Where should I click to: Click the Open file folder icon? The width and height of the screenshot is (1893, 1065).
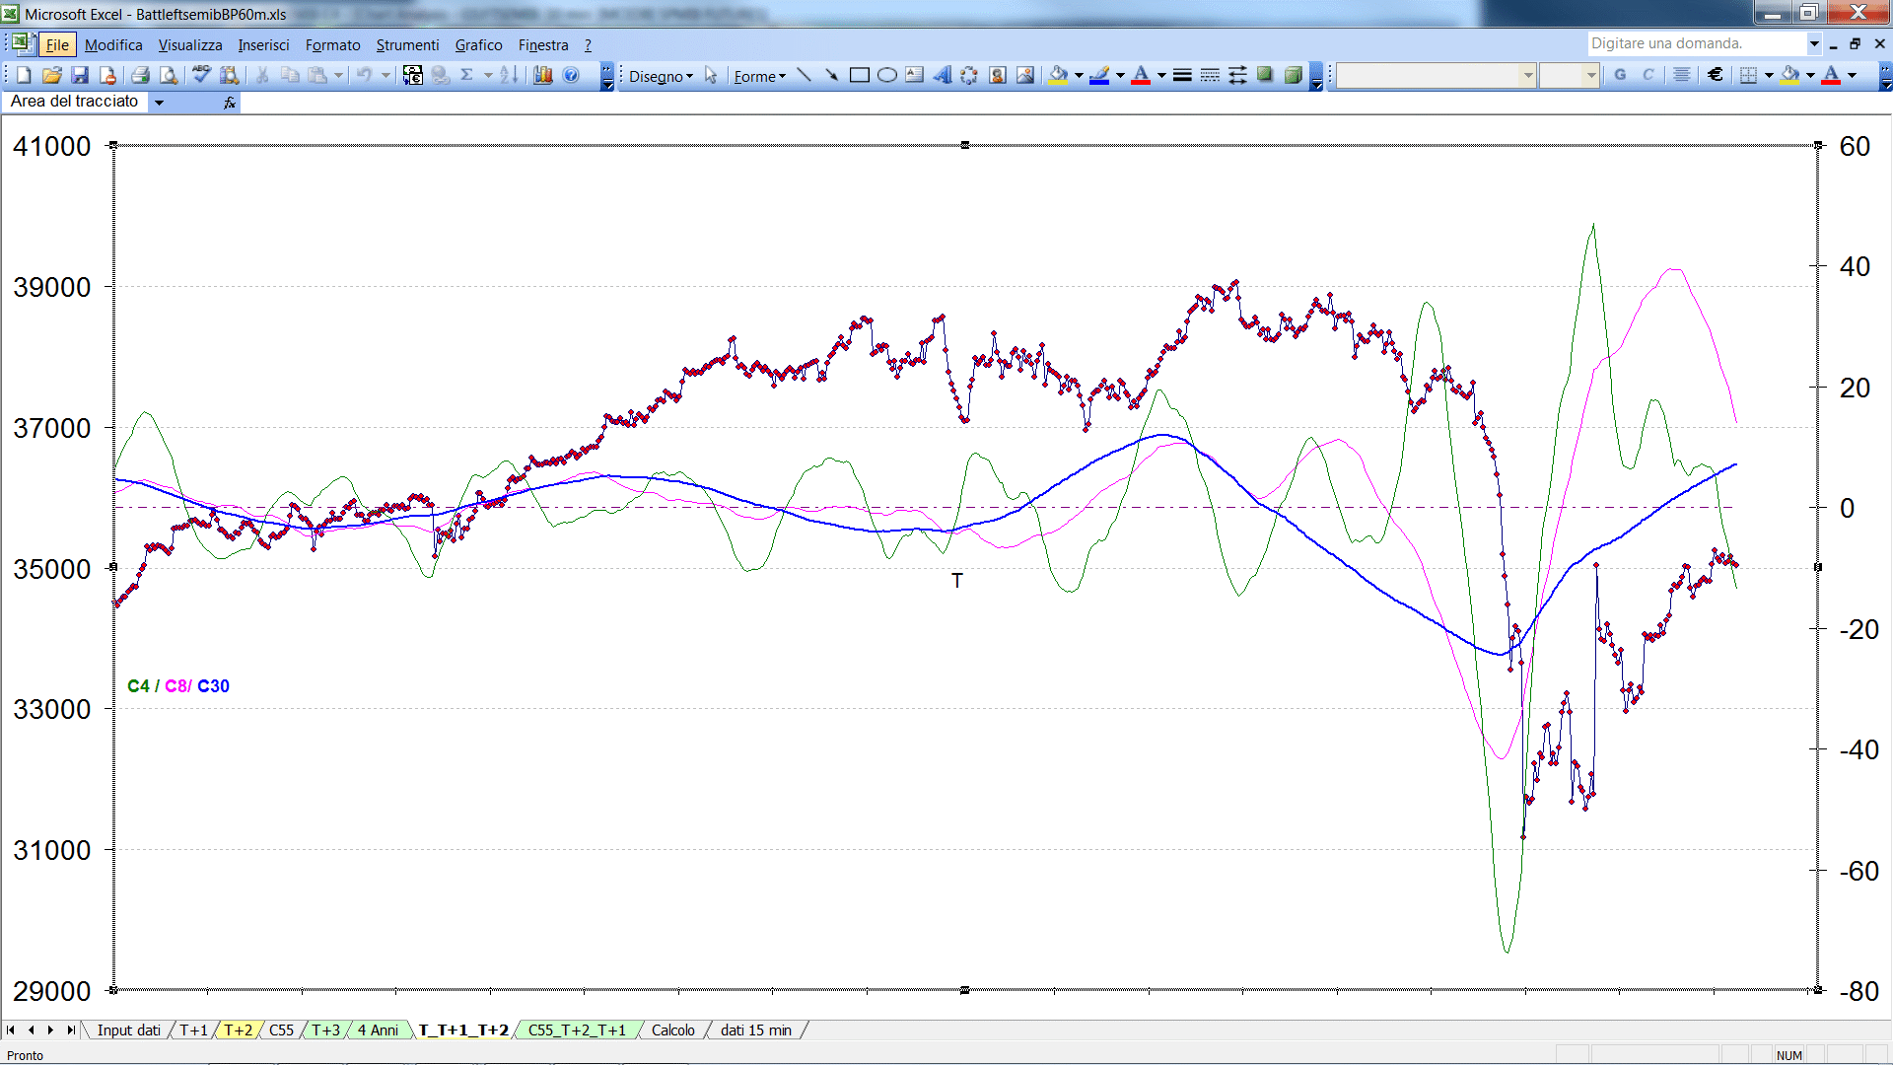tap(52, 75)
